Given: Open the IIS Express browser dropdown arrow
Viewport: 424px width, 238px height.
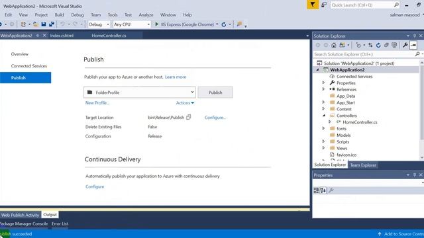Looking at the screenshot, I should 217,24.
